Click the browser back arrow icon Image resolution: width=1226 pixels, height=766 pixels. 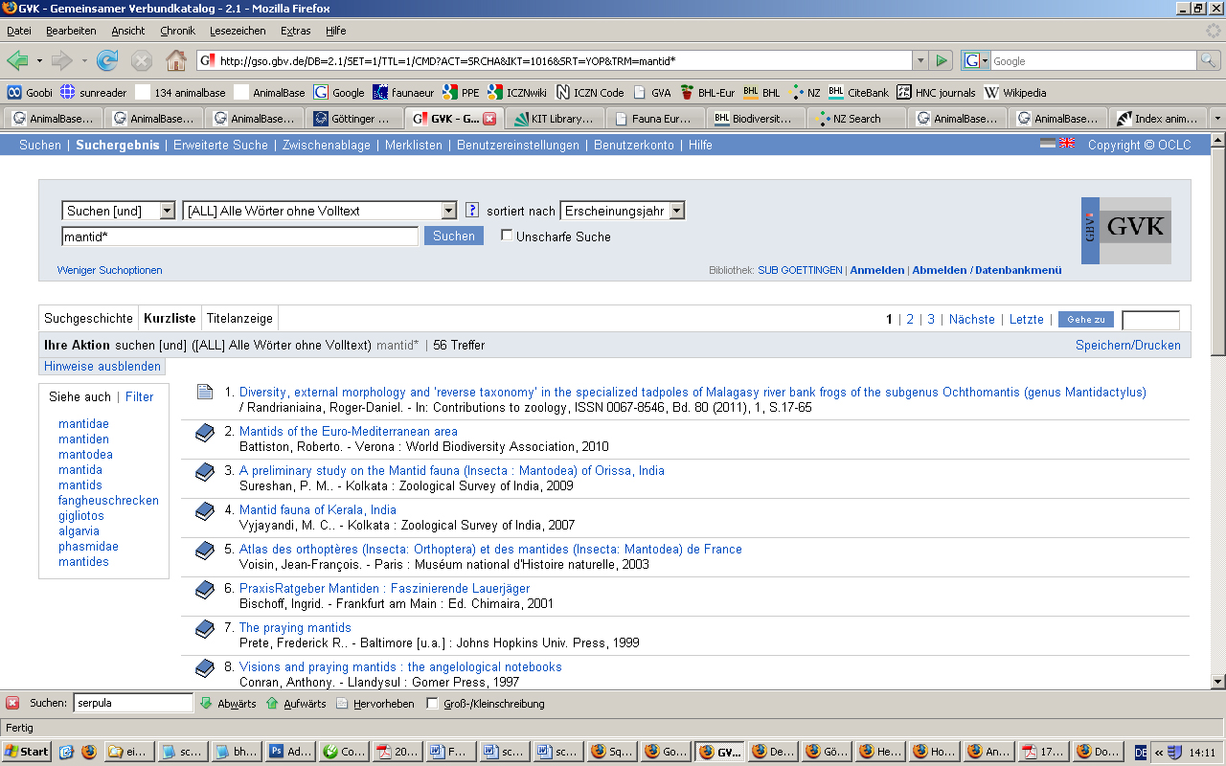(18, 61)
